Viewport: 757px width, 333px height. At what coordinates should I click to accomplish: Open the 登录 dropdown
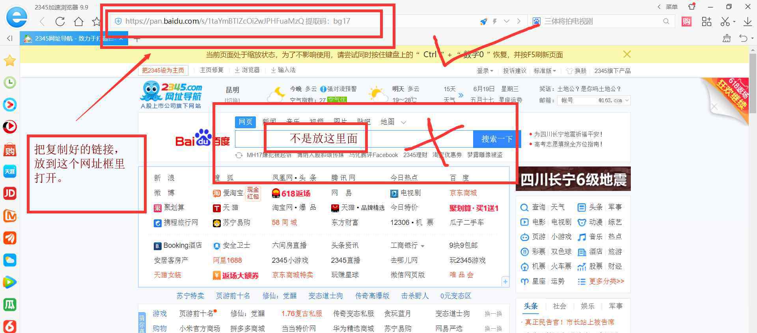[485, 71]
